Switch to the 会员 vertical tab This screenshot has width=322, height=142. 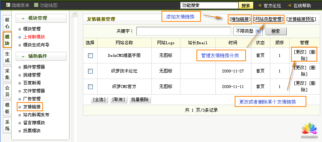click(7, 91)
